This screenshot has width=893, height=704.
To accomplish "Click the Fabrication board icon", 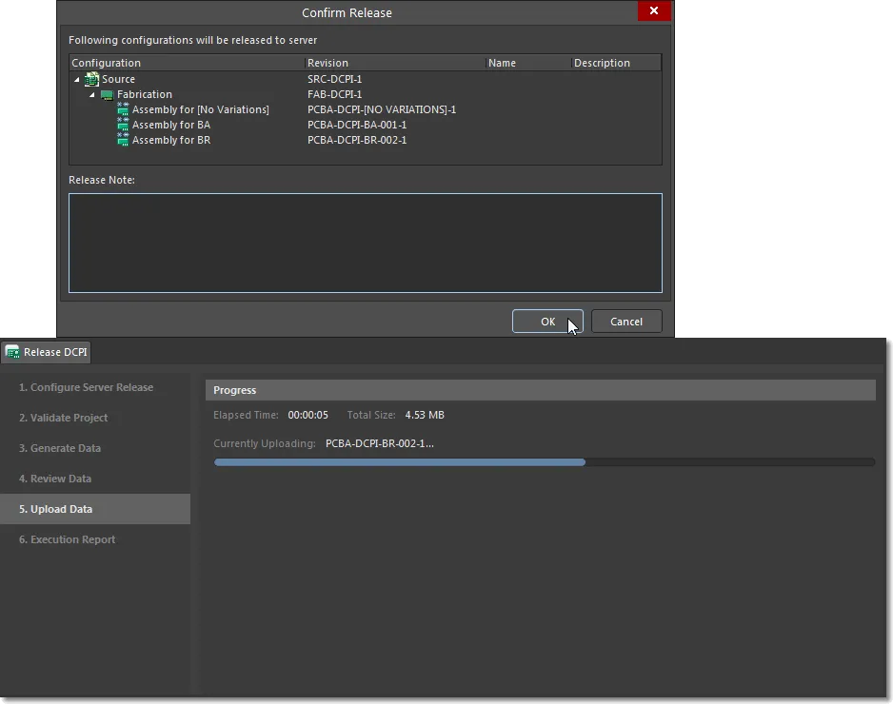I will coord(107,95).
